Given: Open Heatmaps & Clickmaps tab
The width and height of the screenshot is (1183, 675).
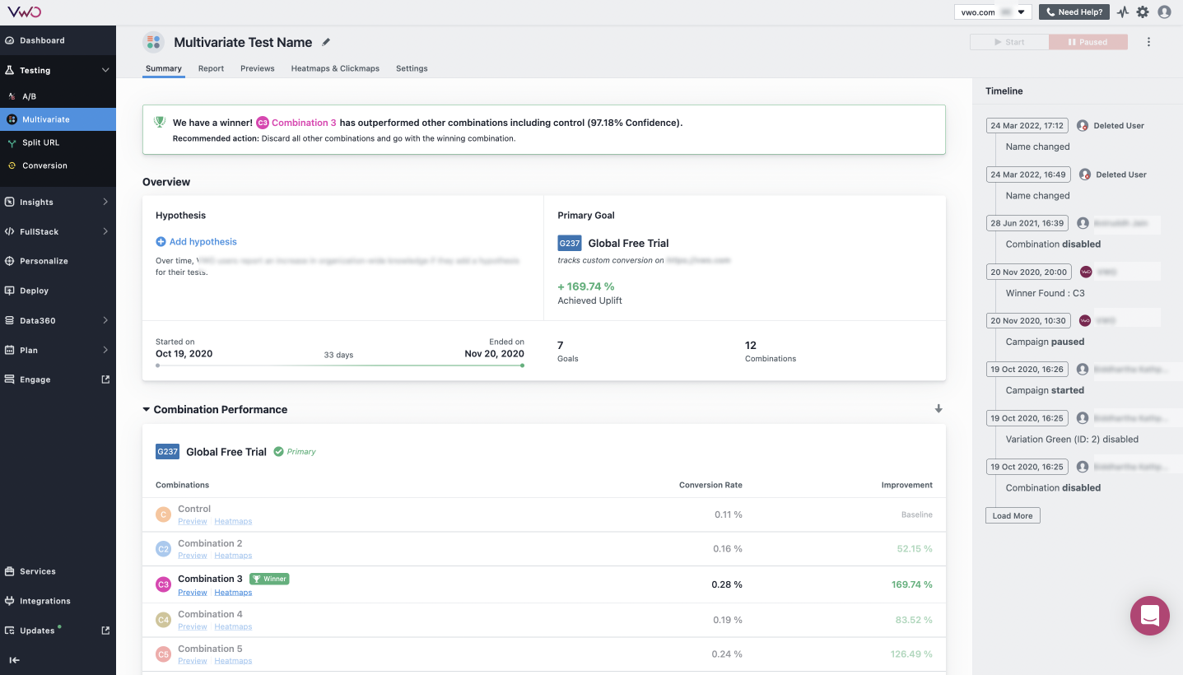Looking at the screenshot, I should tap(335, 68).
